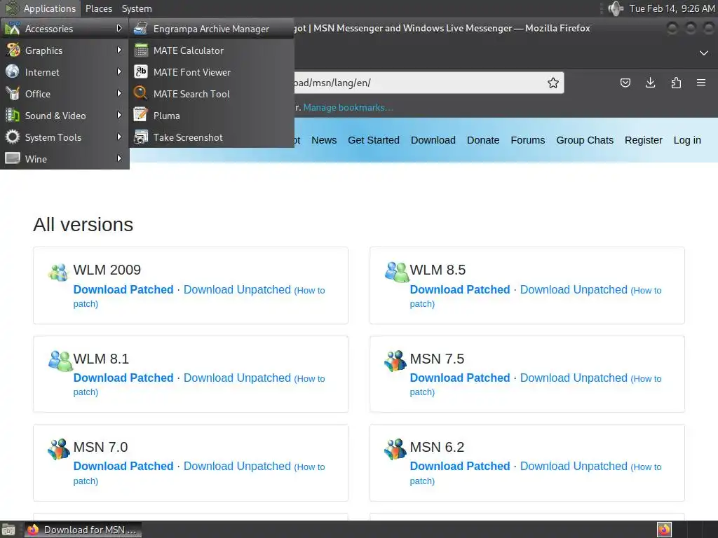The height and width of the screenshot is (538, 718).
Task: Click the list all tabs chevron
Action: pos(704,53)
